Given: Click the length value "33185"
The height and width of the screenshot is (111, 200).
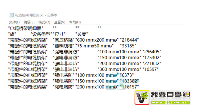Looking at the screenshot, I should 128,46.
